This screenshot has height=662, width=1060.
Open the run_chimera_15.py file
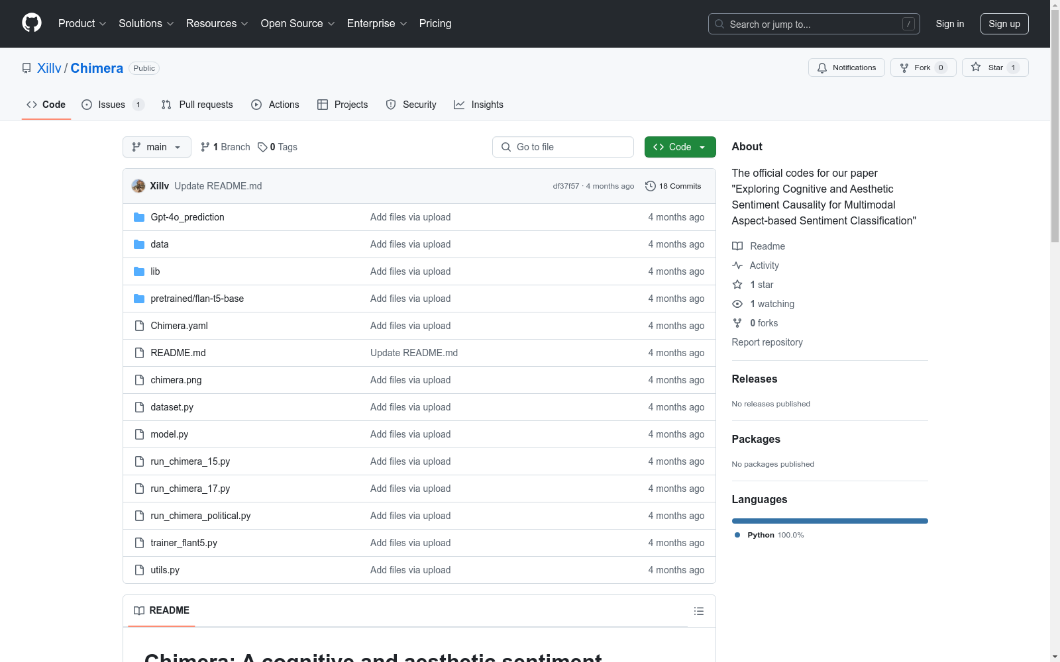[x=190, y=461]
